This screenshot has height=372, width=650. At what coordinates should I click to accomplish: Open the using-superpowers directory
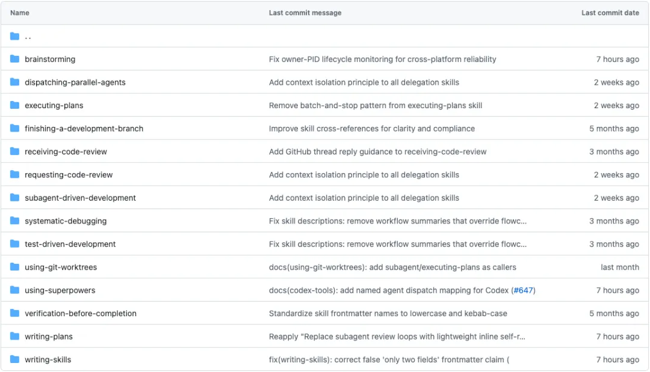click(x=60, y=290)
